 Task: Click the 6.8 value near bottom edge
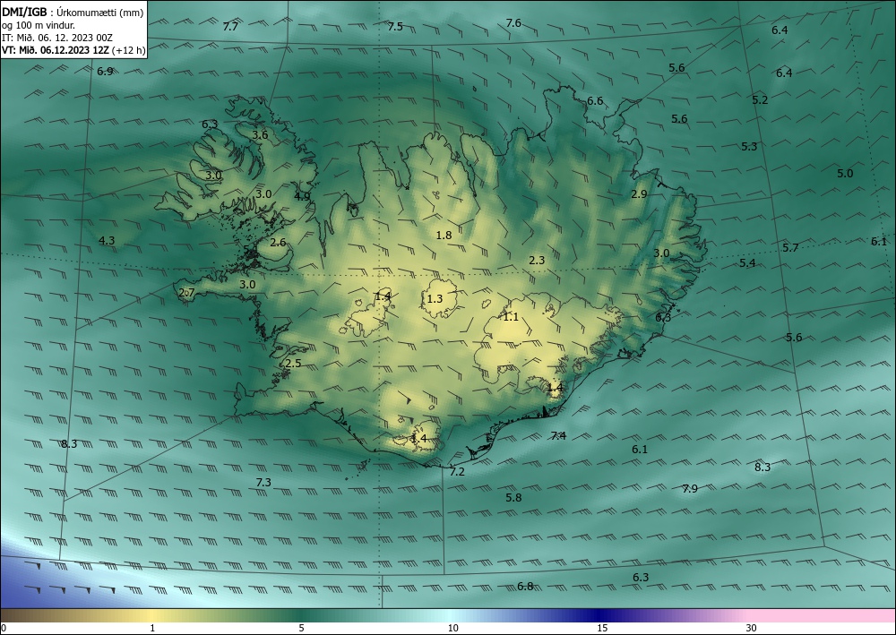click(x=524, y=586)
